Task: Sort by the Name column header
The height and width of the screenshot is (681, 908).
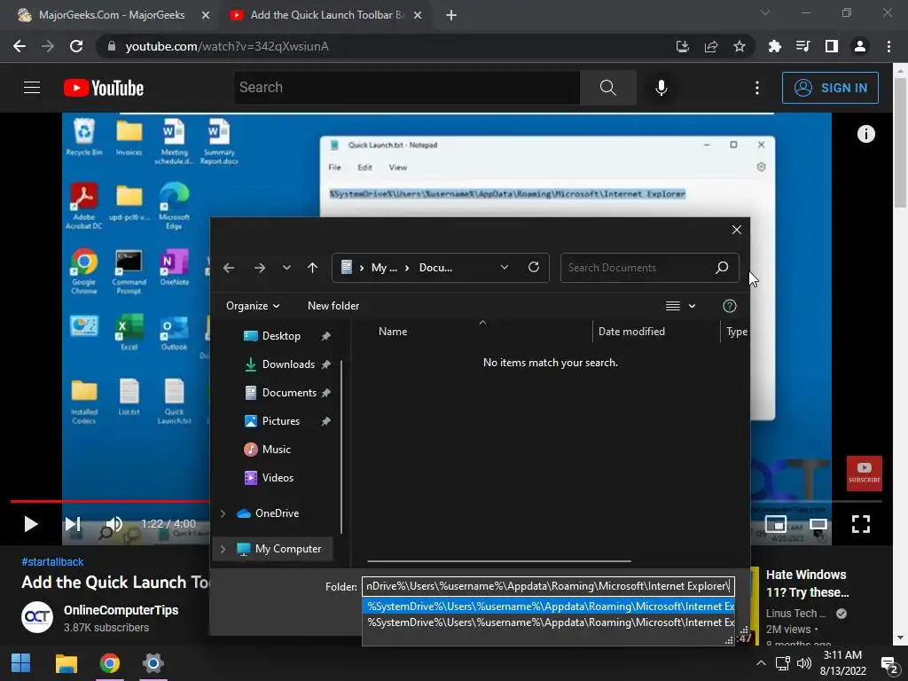Action: coord(393,332)
